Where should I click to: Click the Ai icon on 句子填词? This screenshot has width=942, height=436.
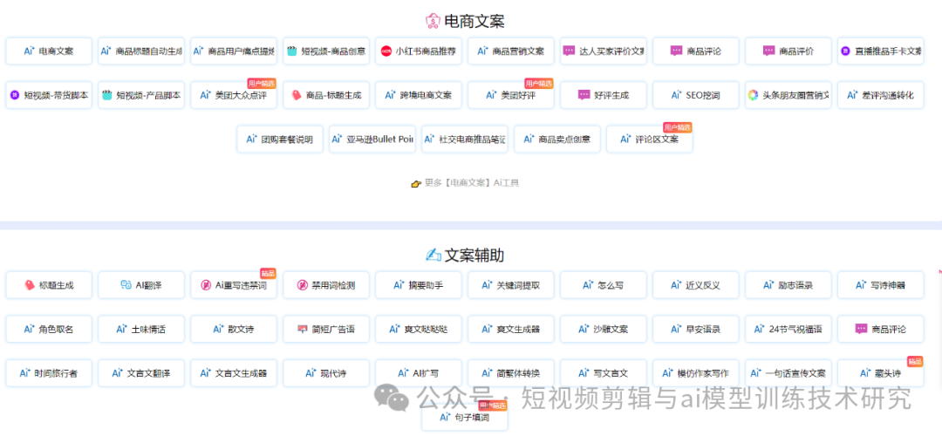[445, 416]
